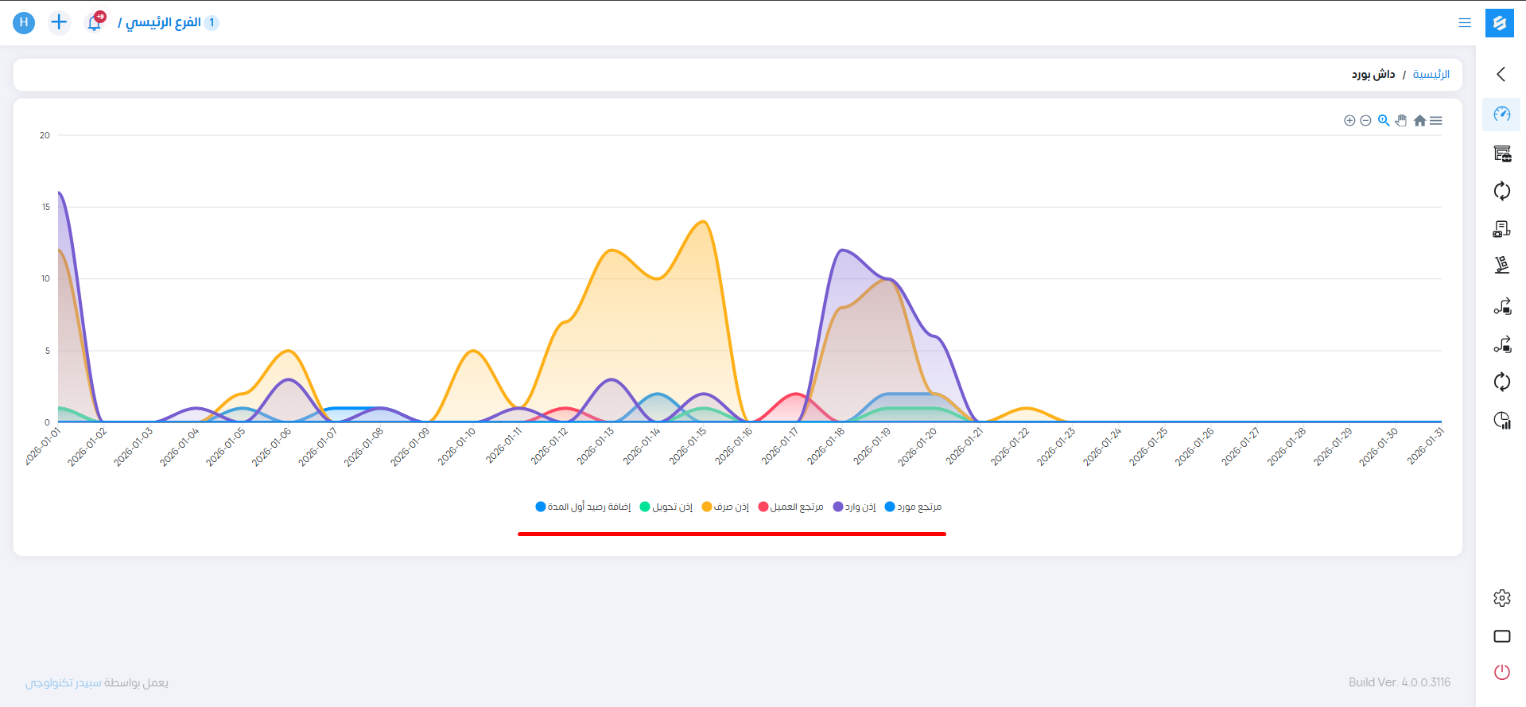
Task: Click the chart zoom-out minus icon
Action: [1365, 121]
